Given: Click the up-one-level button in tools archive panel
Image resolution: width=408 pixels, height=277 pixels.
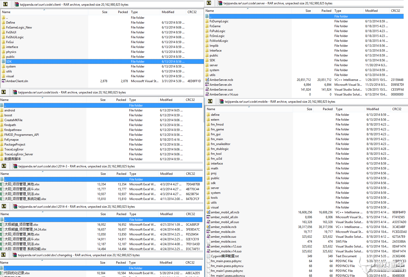Looking at the screenshot, I should [x=4, y=92].
